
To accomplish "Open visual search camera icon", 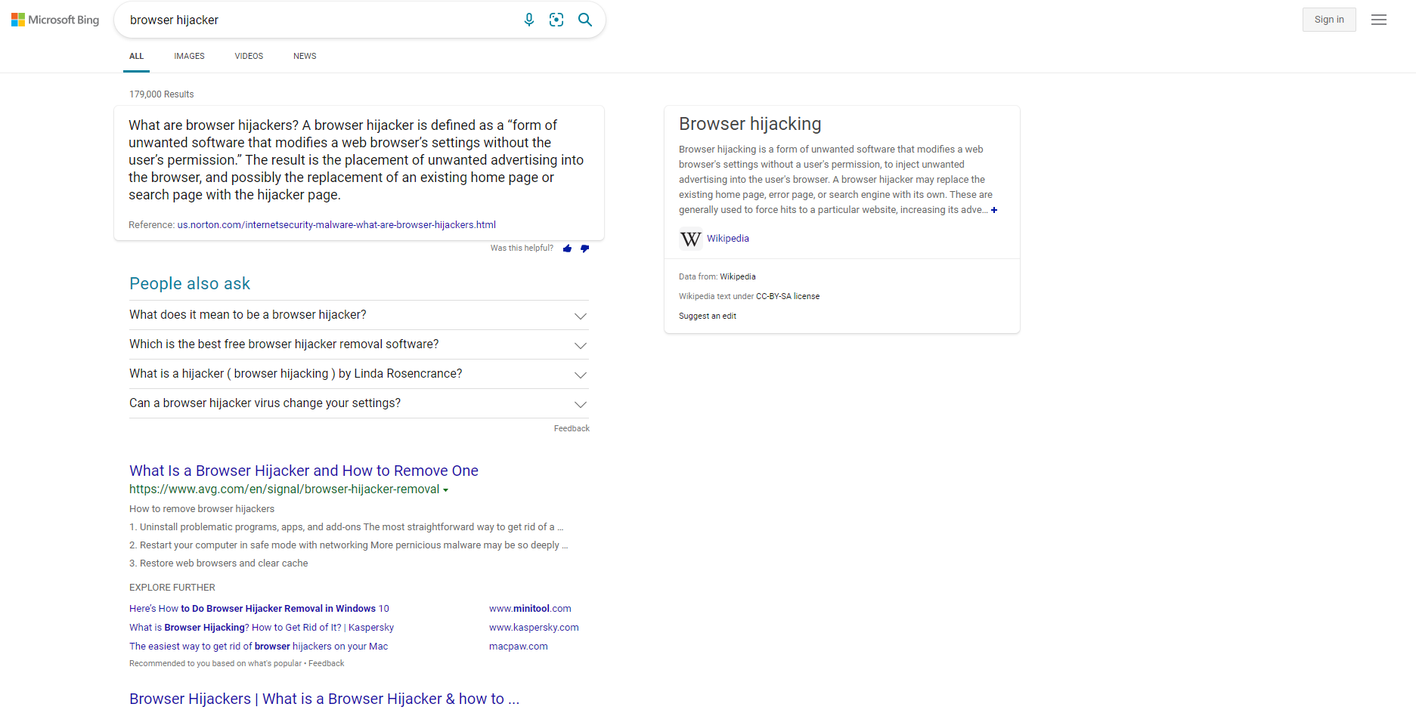I will pyautogui.click(x=556, y=20).
